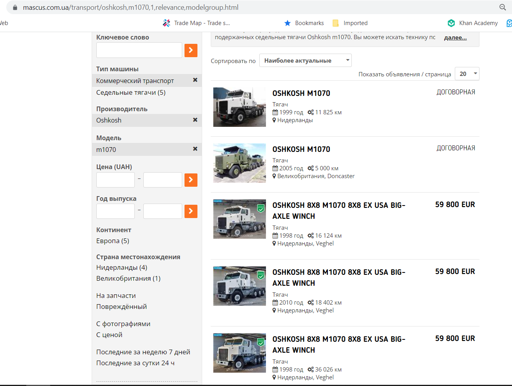512x386 pixels.
Task: Click ДОГОВОРНАЯ price of 1999 listing
Action: point(456,92)
